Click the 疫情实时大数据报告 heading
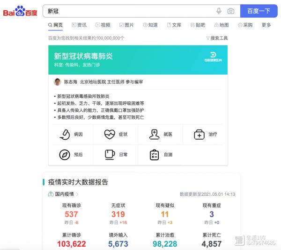The height and width of the screenshot is (250, 281). 78,182
